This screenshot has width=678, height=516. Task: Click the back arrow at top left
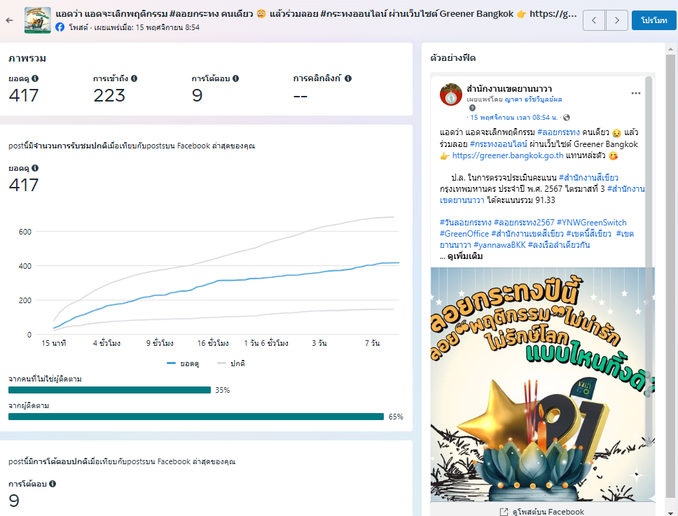tap(9, 20)
